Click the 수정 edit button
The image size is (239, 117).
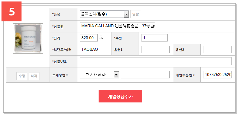[x=22, y=76]
